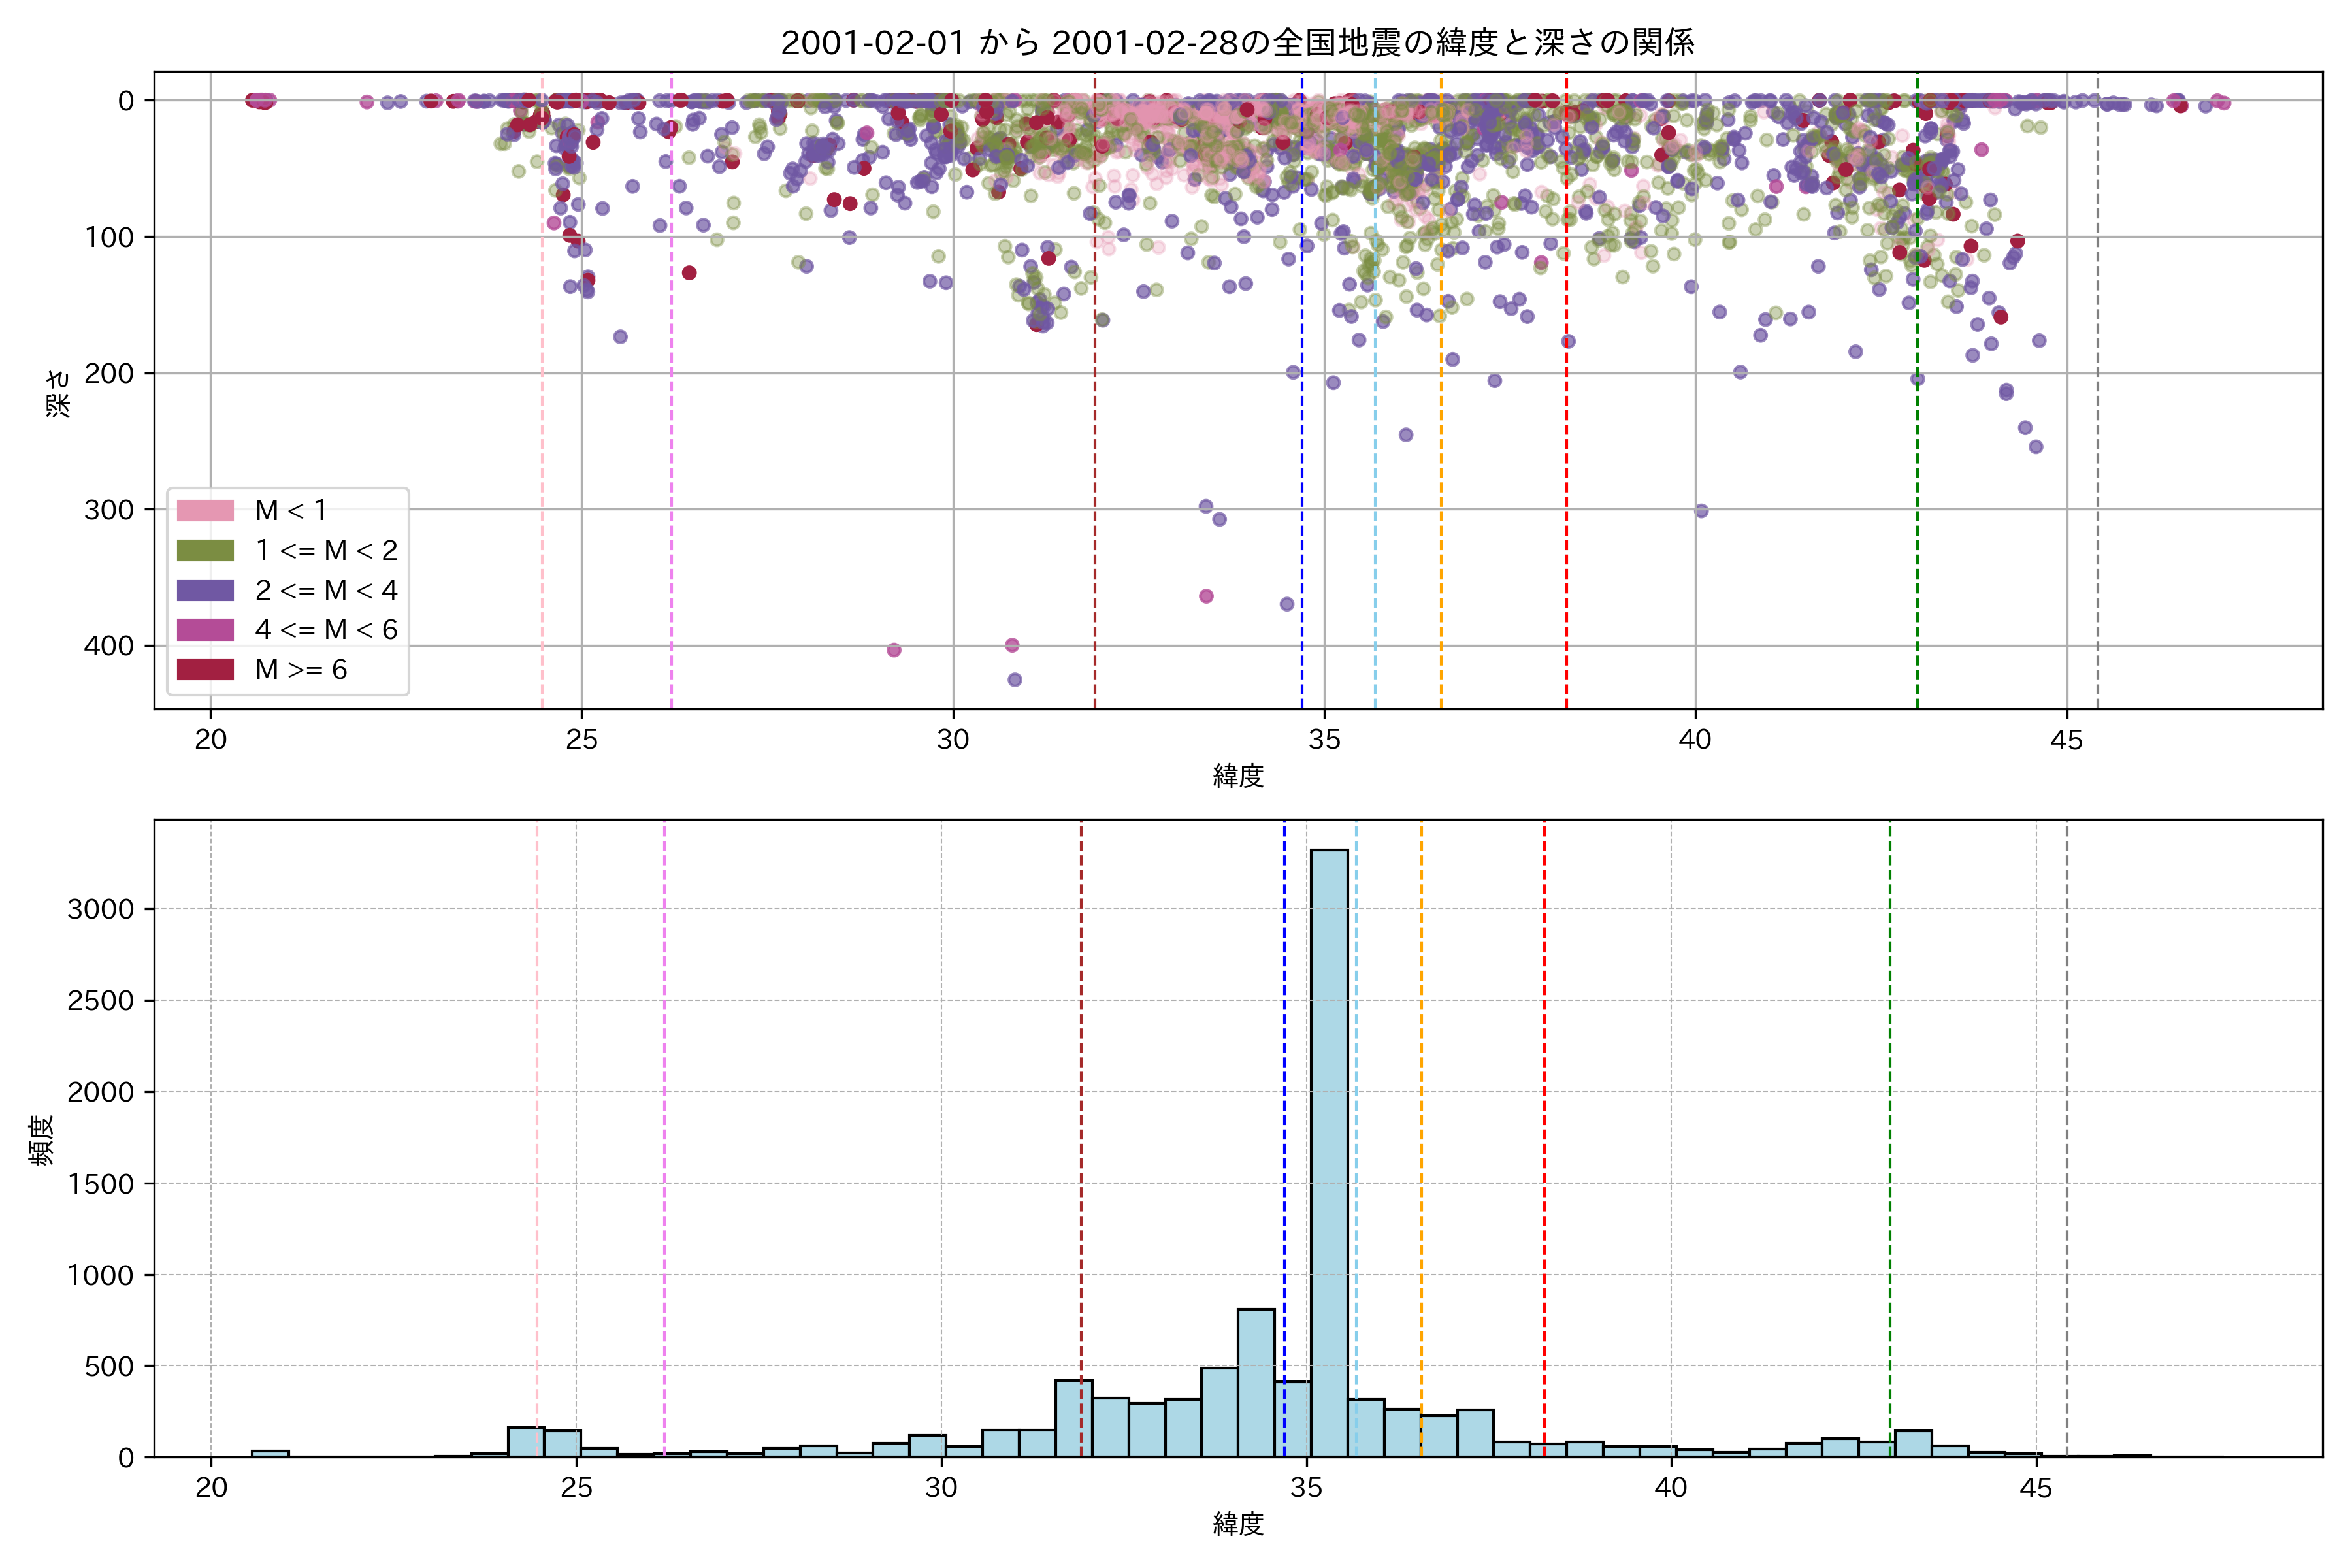Click the green 1 <= M < 2 legend swatch
This screenshot has height=1568, width=2352.
pyautogui.click(x=205, y=550)
